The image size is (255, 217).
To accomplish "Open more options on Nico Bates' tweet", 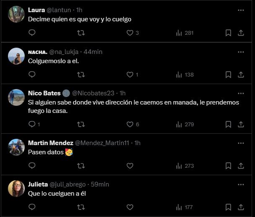I will 241,93.
